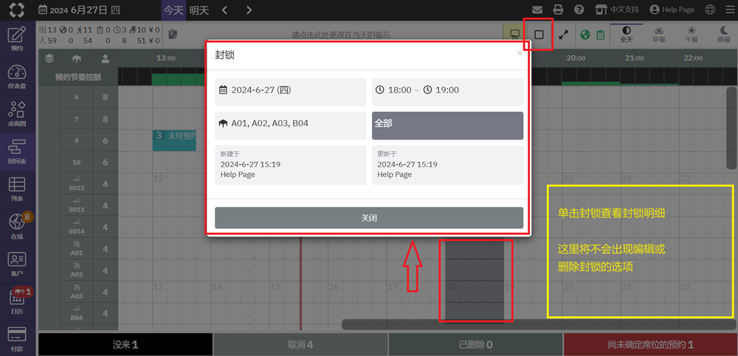Screen dimensions: 738x356
Task: Open the 桌面图 table layout view
Action: click(17, 114)
